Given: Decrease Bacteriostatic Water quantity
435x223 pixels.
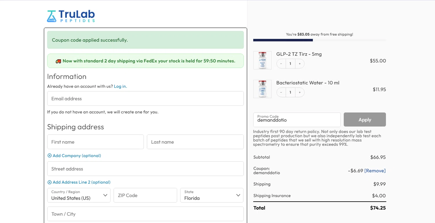Looking at the screenshot, I should pyautogui.click(x=281, y=92).
